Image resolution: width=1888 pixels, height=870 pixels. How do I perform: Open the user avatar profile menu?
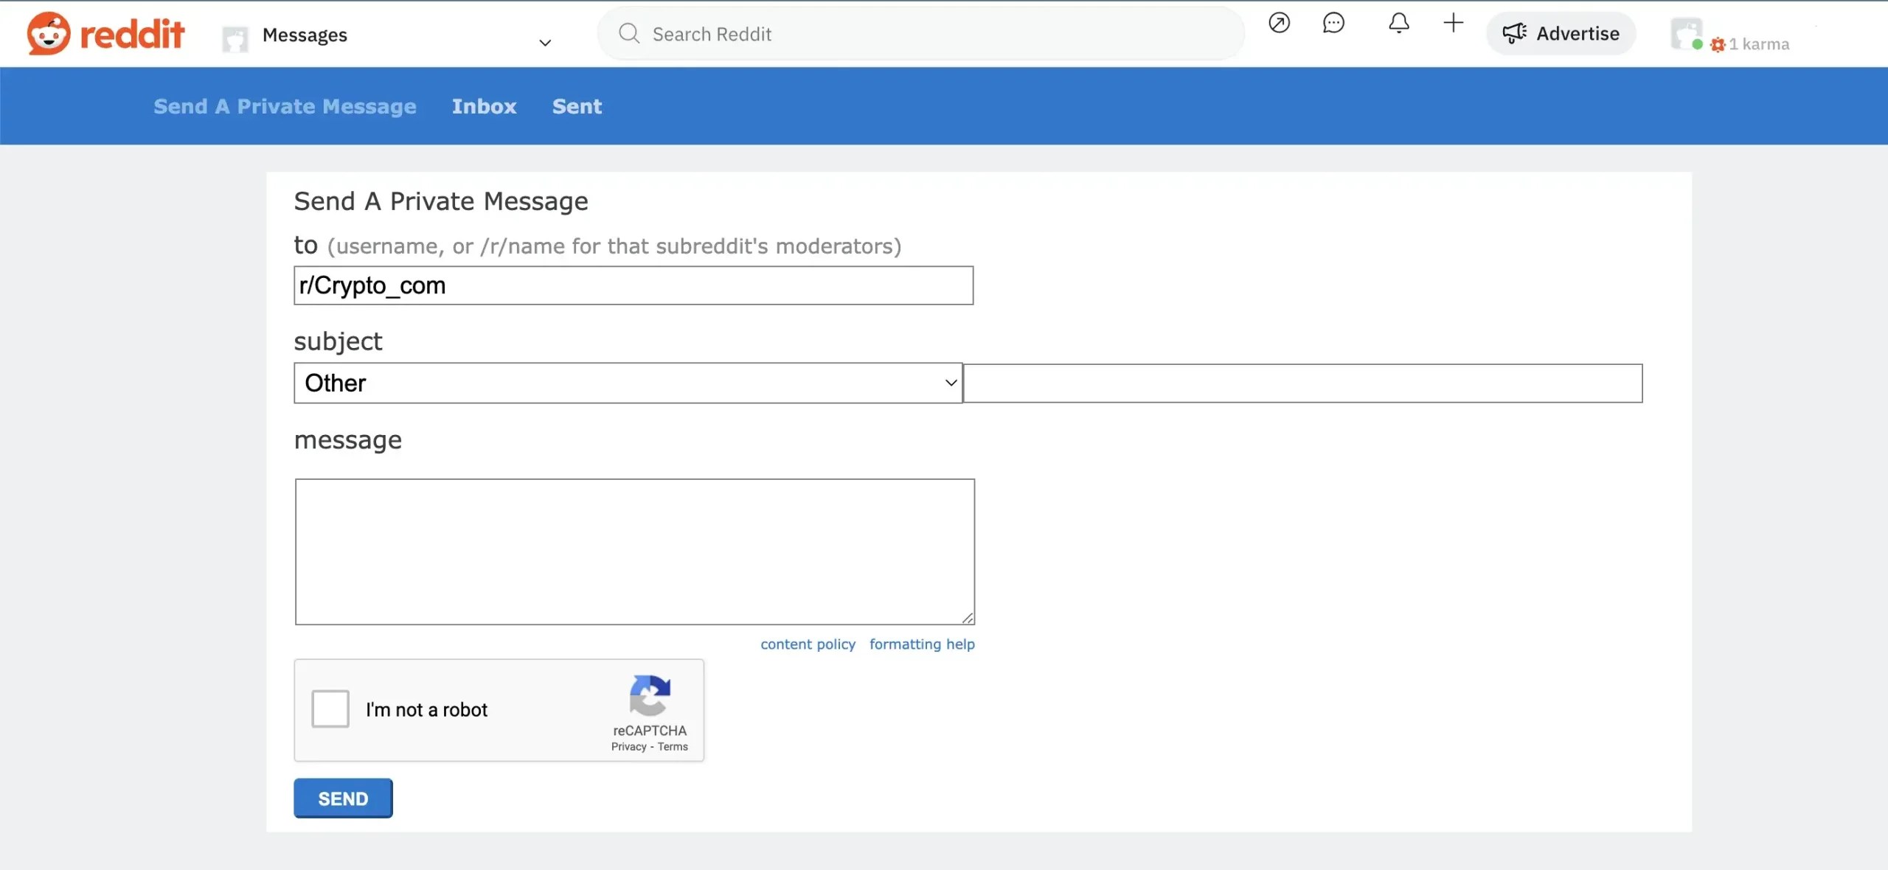tap(1687, 31)
